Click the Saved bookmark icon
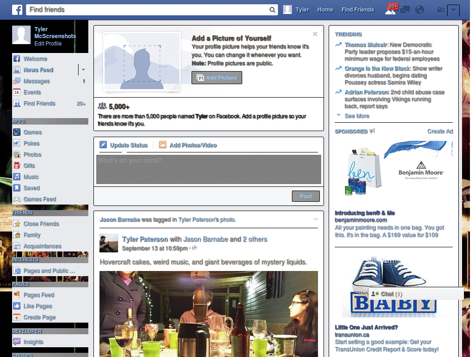Image resolution: width=476 pixels, height=357 pixels. coord(17,188)
